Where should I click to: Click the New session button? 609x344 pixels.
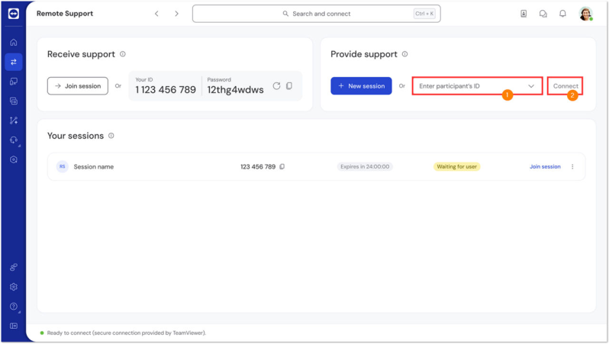[361, 86]
